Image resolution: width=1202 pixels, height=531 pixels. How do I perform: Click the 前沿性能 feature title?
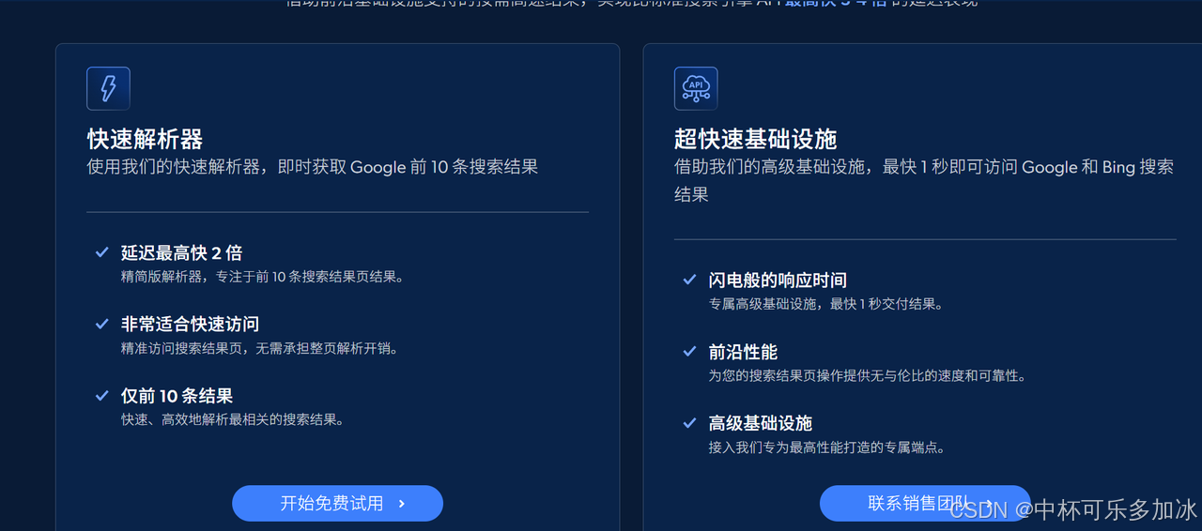[743, 352]
